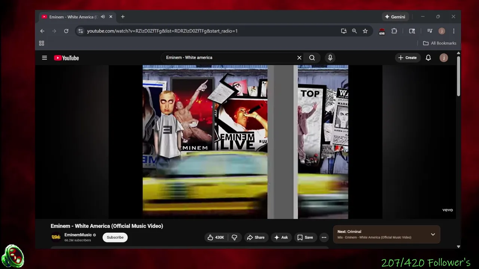
Task: Open the YouTube guide hamburger menu
Action: point(45,58)
